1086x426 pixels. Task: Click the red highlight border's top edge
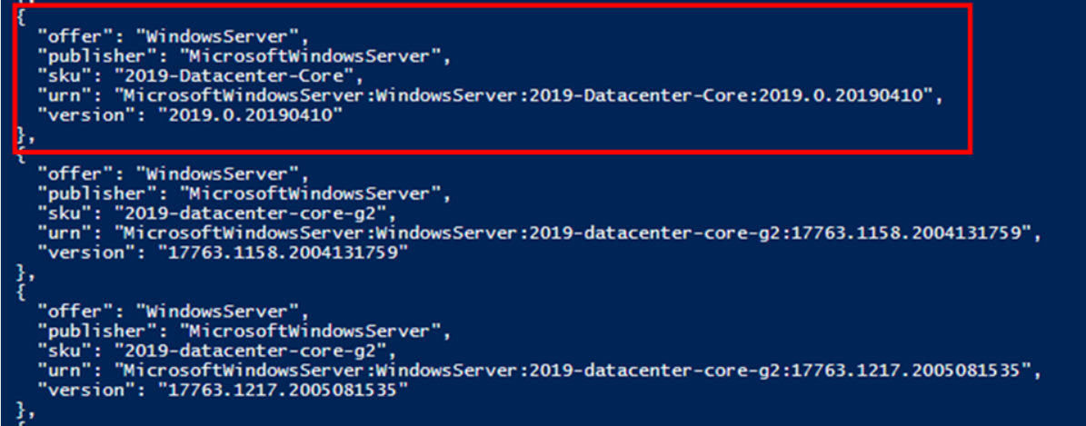point(493,5)
